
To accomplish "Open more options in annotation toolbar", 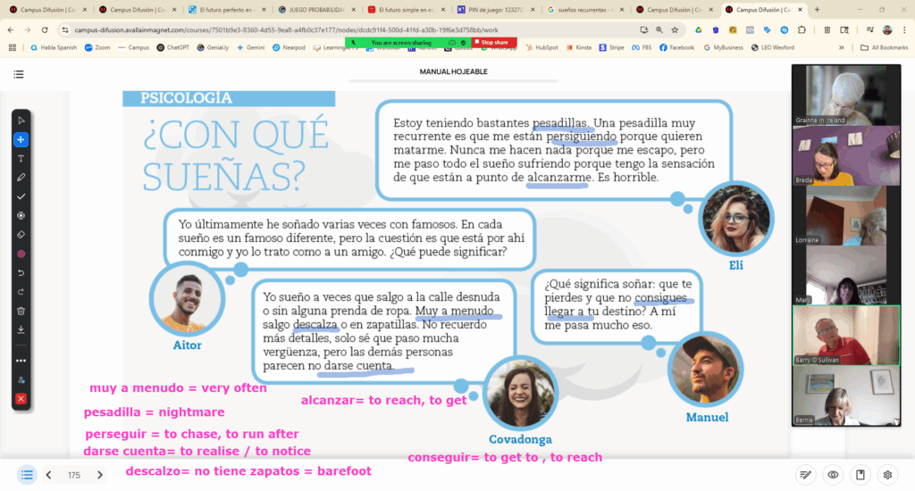I will [21, 361].
